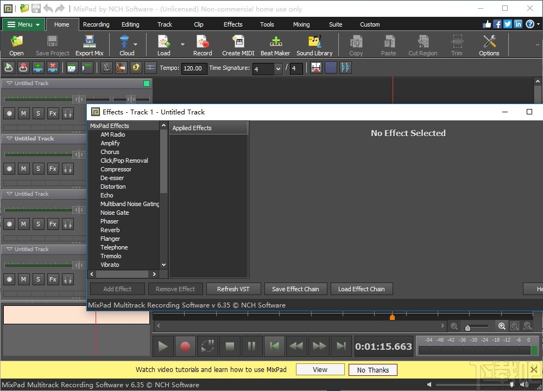Open the Options wrench icon

coord(489,46)
